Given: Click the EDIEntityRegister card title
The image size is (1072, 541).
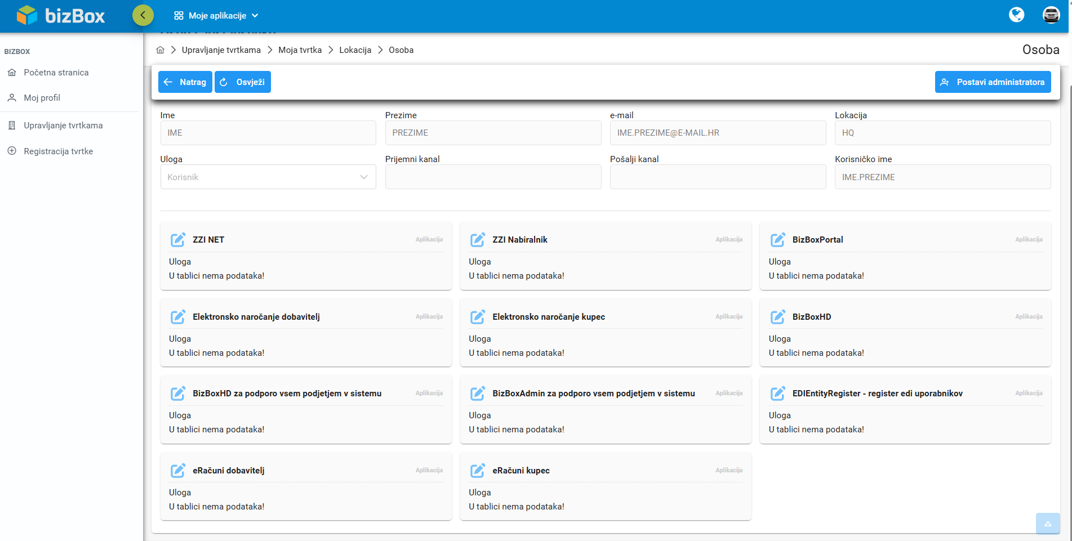Looking at the screenshot, I should click(878, 394).
